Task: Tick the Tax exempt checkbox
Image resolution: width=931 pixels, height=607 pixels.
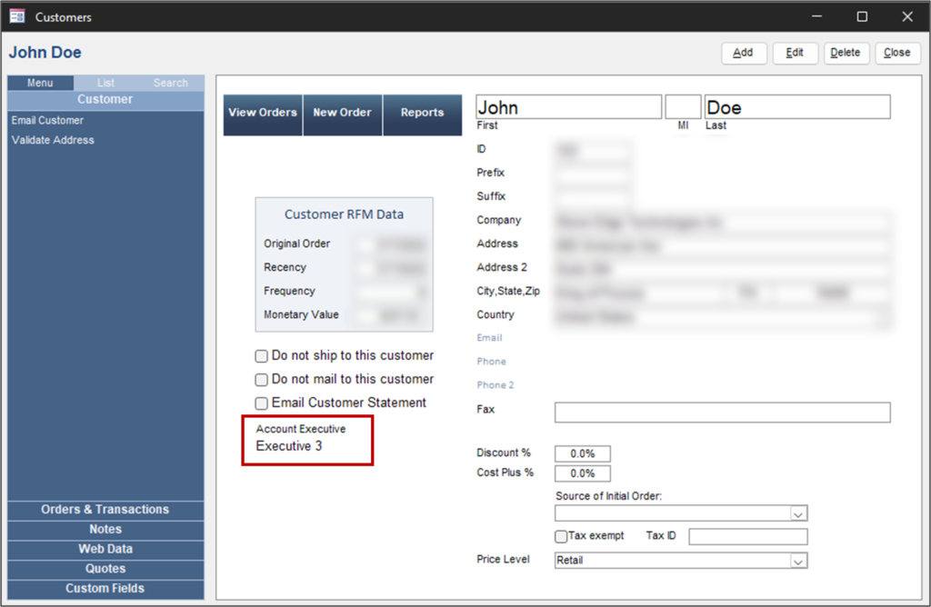Action: pos(561,536)
